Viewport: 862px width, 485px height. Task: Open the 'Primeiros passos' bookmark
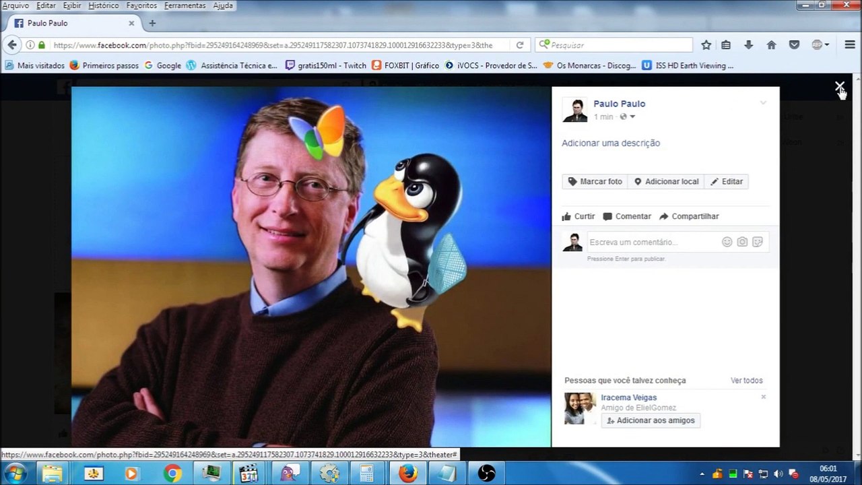pos(104,65)
